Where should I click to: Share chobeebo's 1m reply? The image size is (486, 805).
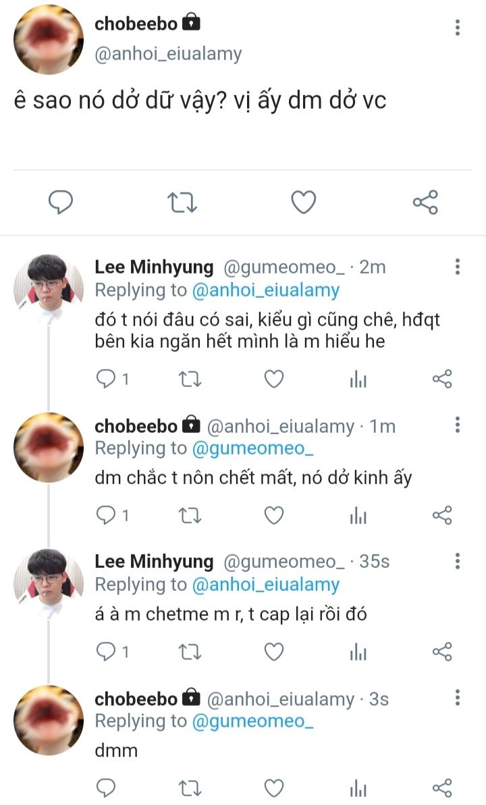click(x=442, y=516)
